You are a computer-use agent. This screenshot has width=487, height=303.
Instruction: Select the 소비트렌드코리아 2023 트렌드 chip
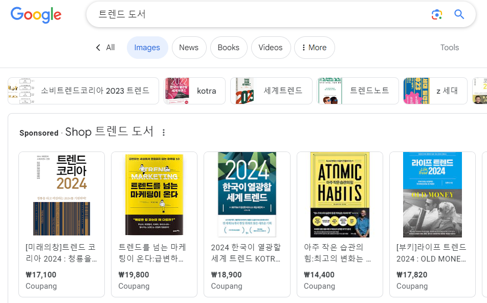[83, 91]
